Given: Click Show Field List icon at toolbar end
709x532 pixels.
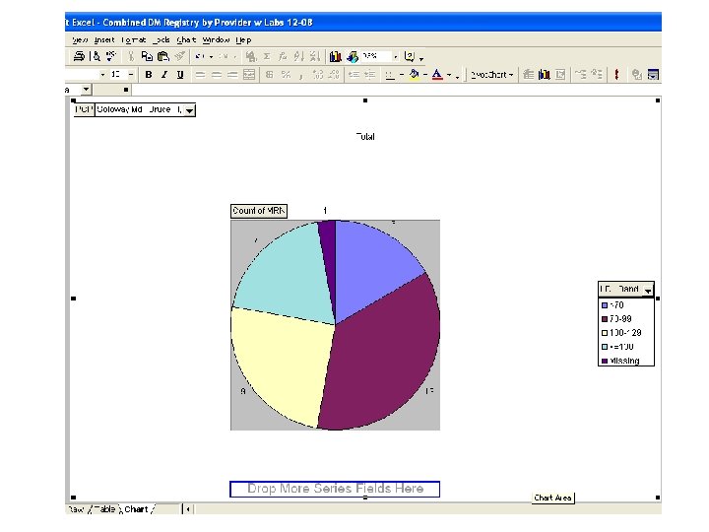Looking at the screenshot, I should (x=653, y=75).
